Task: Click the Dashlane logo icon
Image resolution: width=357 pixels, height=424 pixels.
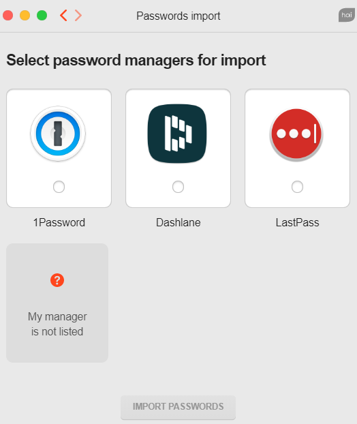Action: [177, 134]
